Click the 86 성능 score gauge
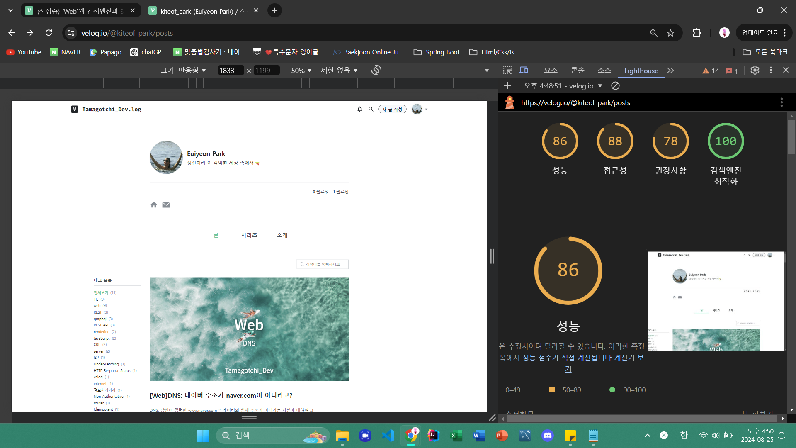796x448 pixels. 560,141
